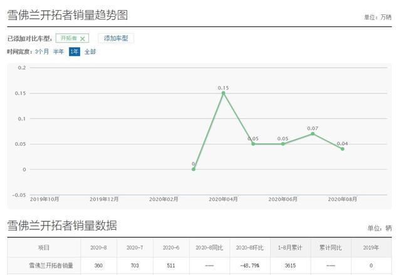Click the 2020-7 column header

pos(135,247)
